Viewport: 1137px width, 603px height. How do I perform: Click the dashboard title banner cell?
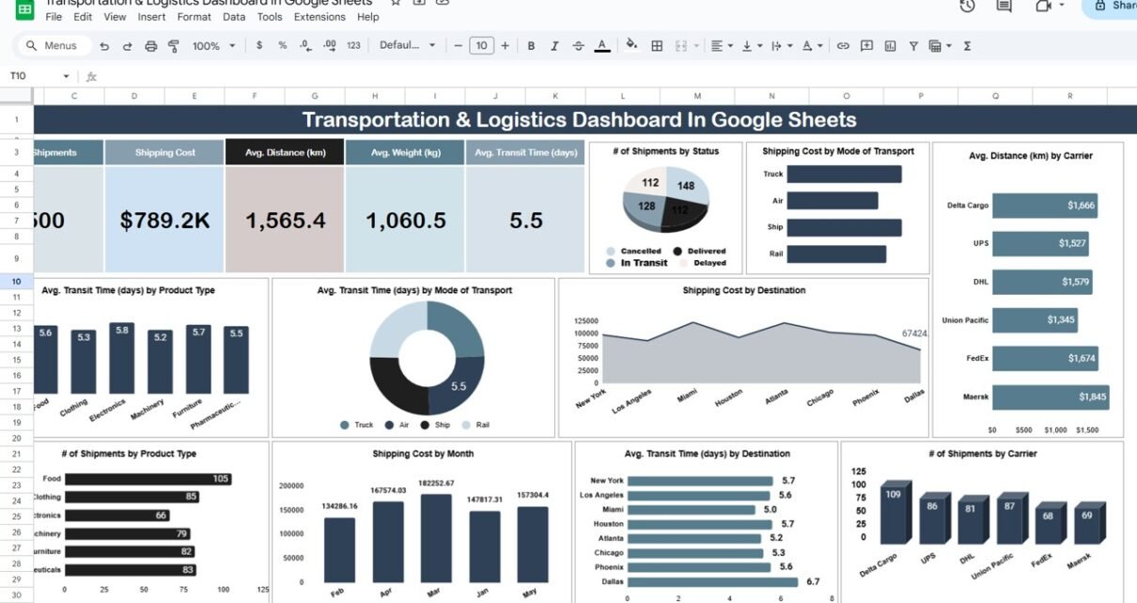tap(579, 119)
